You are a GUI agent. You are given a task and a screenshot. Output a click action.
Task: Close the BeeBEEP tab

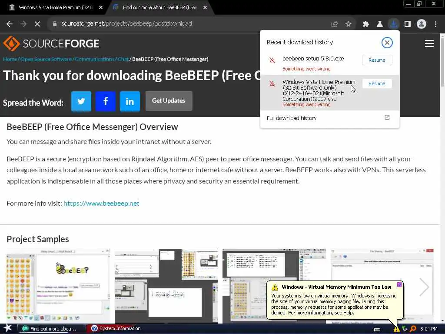click(x=205, y=8)
